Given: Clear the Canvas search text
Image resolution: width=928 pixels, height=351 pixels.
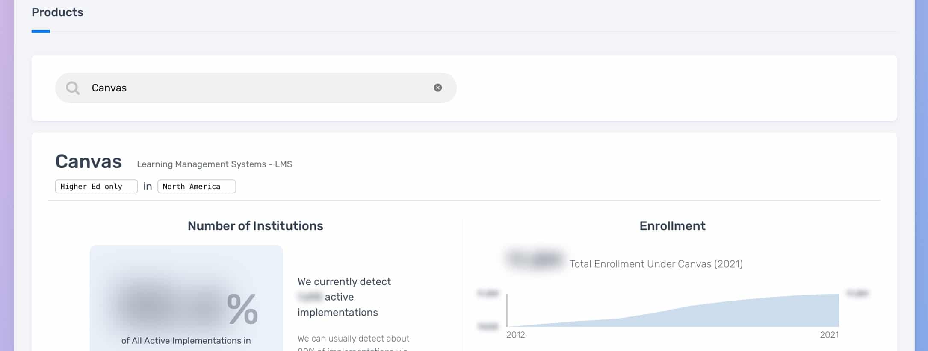Looking at the screenshot, I should 437,88.
